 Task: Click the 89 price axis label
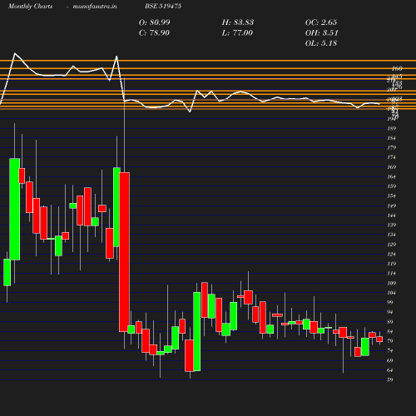coord(390,322)
